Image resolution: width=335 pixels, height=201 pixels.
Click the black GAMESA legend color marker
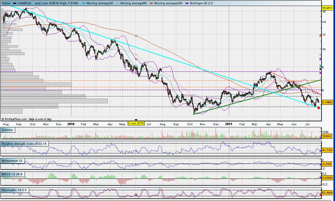[15, 3]
